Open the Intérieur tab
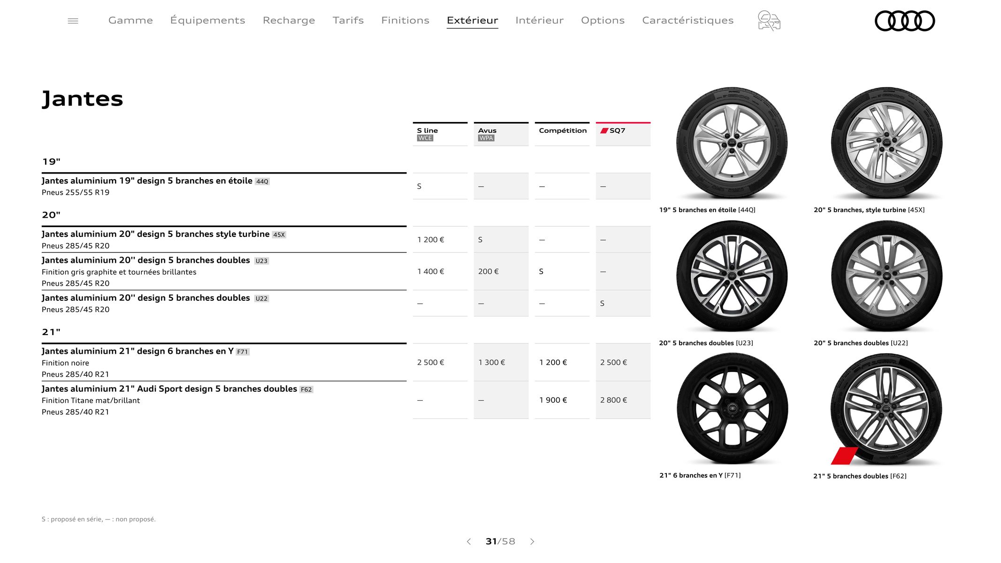The height and width of the screenshot is (563, 1001). pyautogui.click(x=539, y=20)
